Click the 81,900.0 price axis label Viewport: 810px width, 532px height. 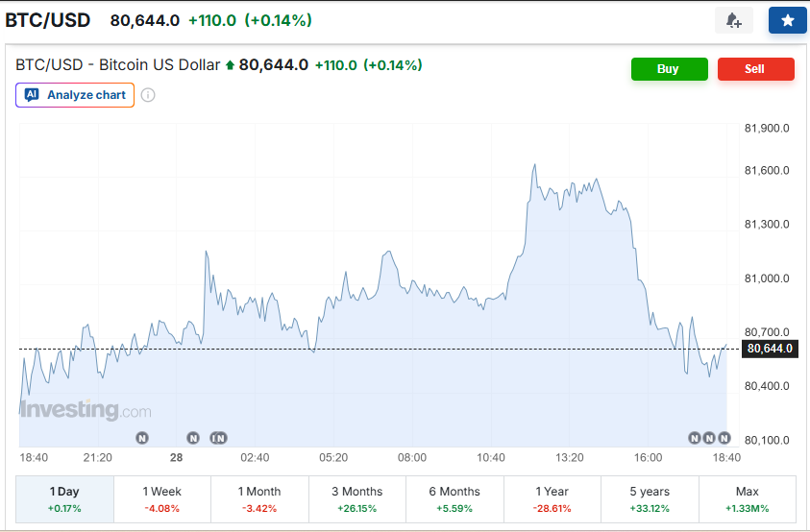point(767,128)
